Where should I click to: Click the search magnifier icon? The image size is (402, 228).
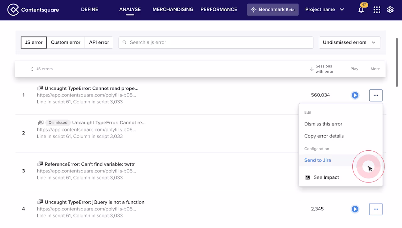(x=124, y=42)
